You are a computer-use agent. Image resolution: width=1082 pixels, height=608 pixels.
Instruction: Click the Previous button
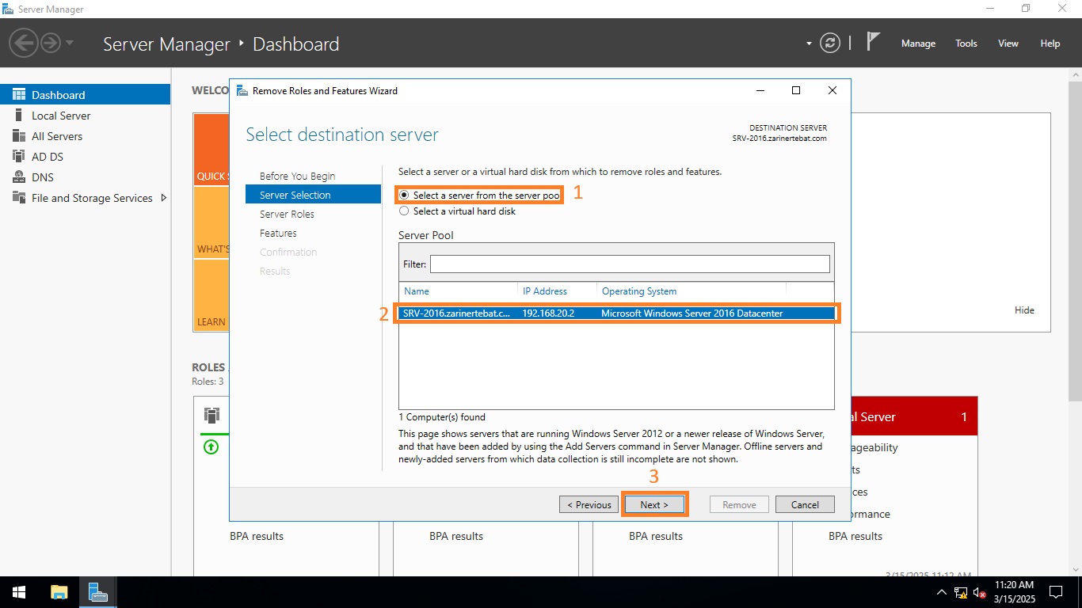click(x=589, y=504)
